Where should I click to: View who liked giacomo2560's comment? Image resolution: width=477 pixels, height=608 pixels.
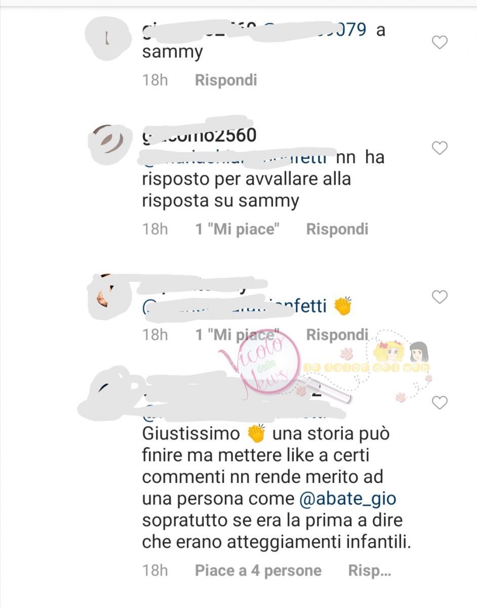click(238, 229)
